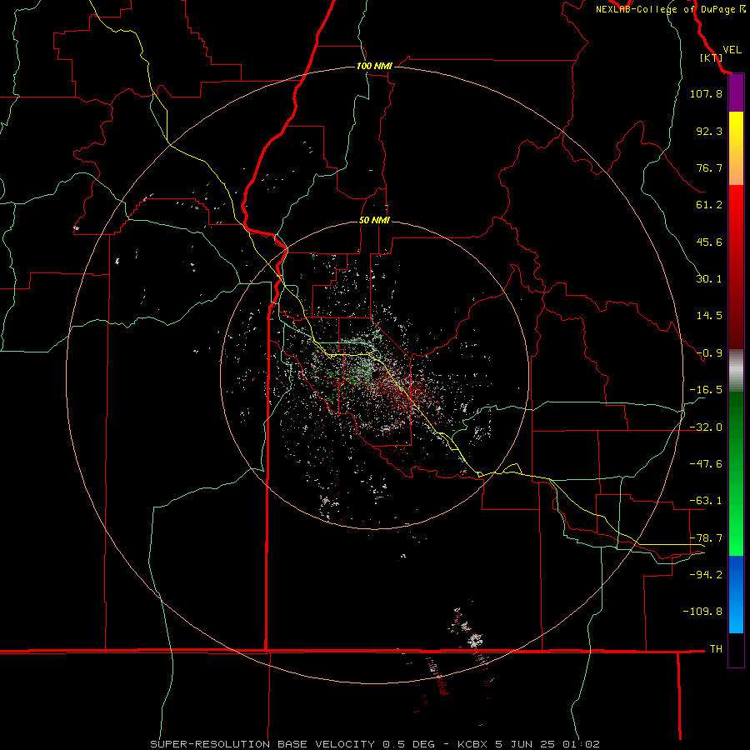Click the -63.1 scale value
Image resolution: width=750 pixels, height=750 pixels.
point(706,501)
